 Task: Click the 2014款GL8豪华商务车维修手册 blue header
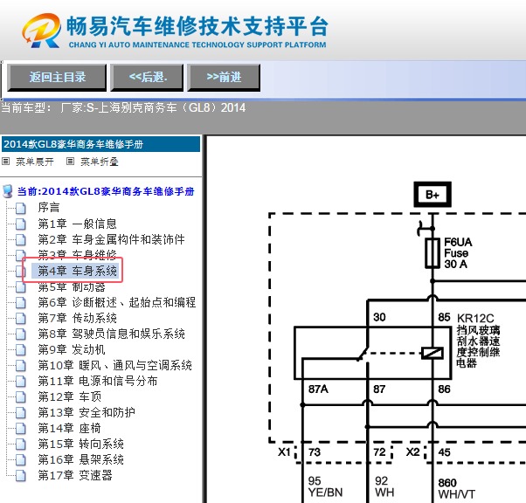(x=101, y=144)
